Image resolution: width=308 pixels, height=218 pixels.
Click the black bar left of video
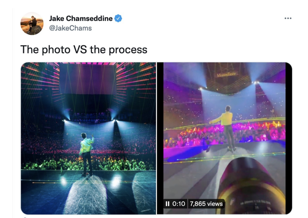[160, 138]
